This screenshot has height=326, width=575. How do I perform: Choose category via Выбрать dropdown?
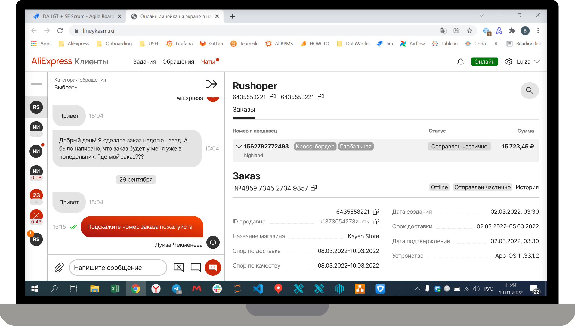[66, 88]
